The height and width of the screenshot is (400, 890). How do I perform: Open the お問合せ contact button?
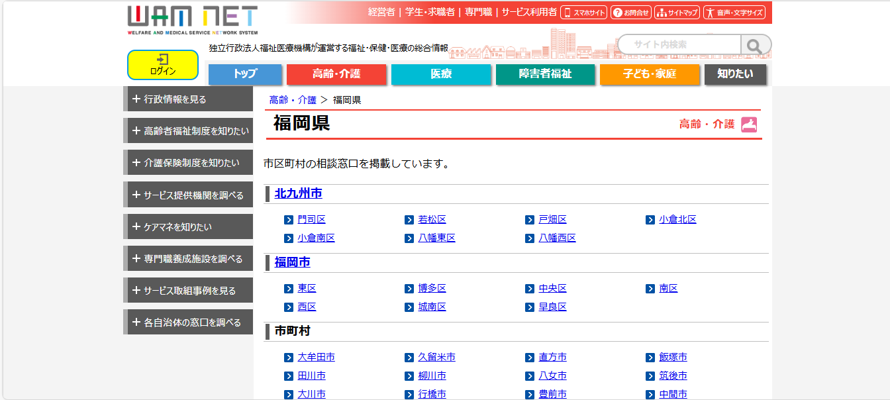click(630, 13)
